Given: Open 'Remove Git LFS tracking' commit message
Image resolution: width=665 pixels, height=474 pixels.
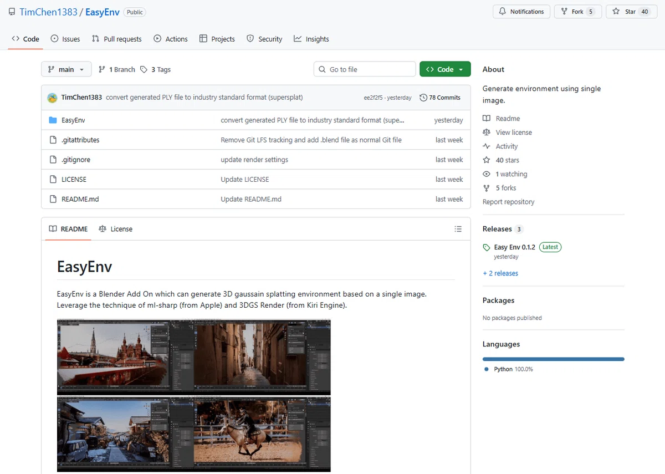Looking at the screenshot, I should point(311,140).
